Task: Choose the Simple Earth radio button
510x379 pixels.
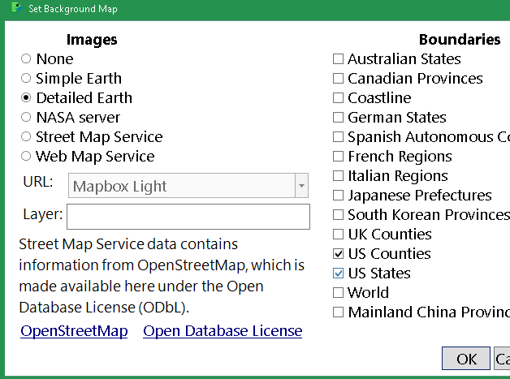Action: pyautogui.click(x=27, y=79)
